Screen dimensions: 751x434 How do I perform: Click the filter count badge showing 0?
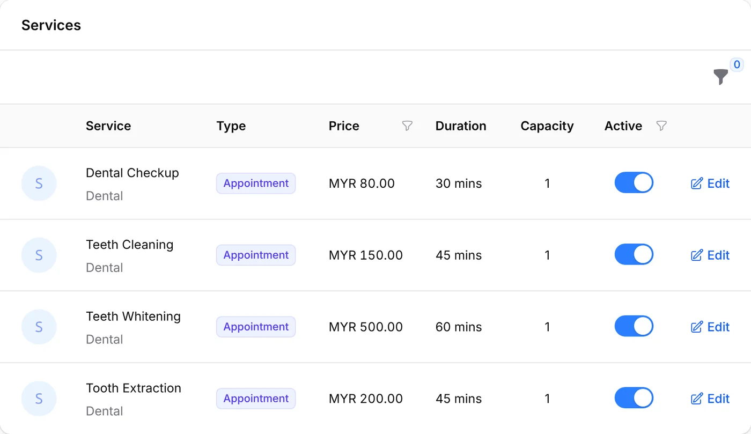737,65
